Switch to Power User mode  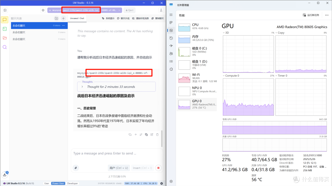point(58,184)
